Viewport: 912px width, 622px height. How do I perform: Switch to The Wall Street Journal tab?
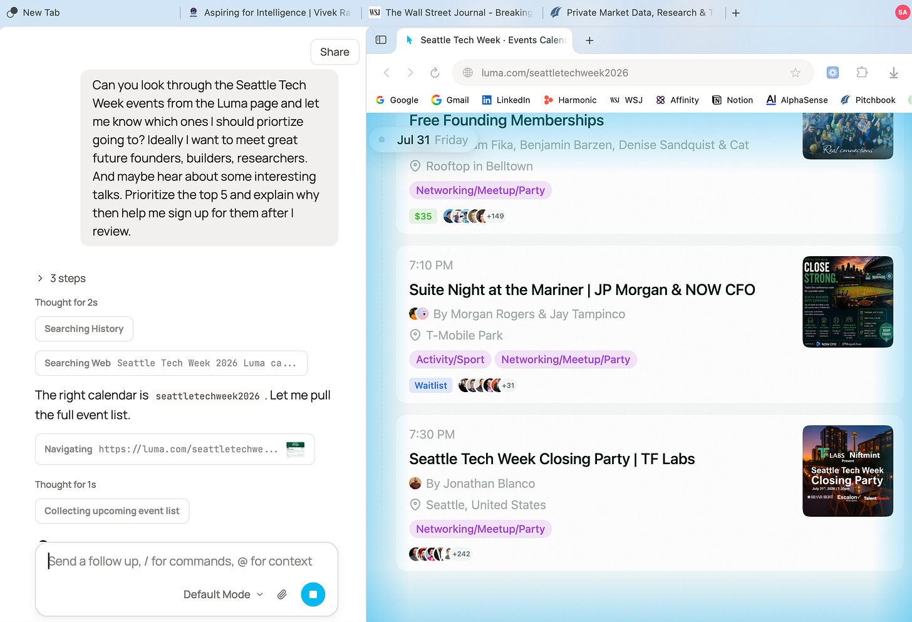click(451, 13)
